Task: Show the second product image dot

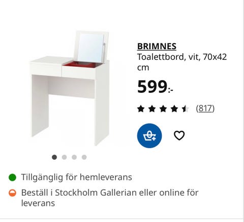Action: tap(64, 157)
